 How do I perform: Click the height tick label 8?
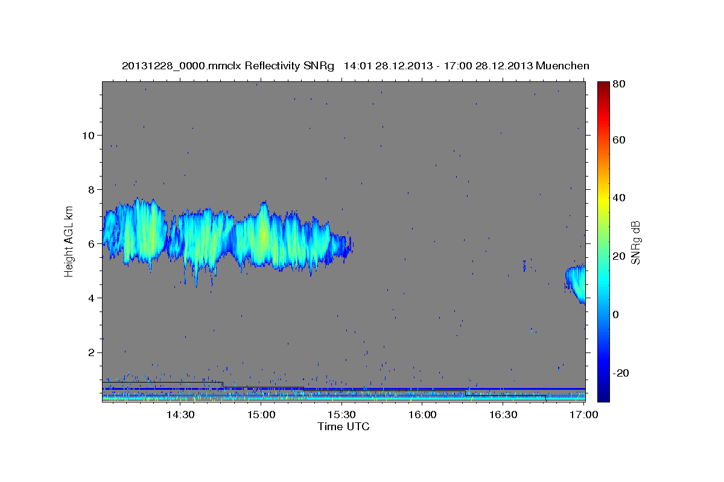[x=92, y=189]
